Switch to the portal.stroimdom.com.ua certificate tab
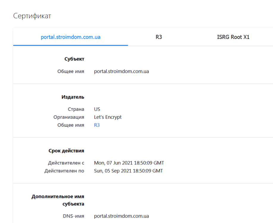273x223 pixels. pyautogui.click(x=70, y=37)
